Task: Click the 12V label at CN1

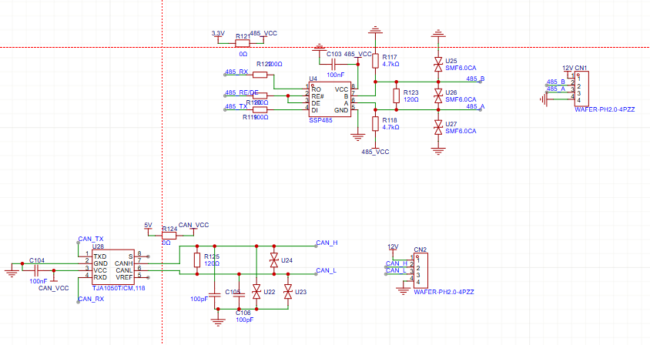Action: pyautogui.click(x=568, y=68)
